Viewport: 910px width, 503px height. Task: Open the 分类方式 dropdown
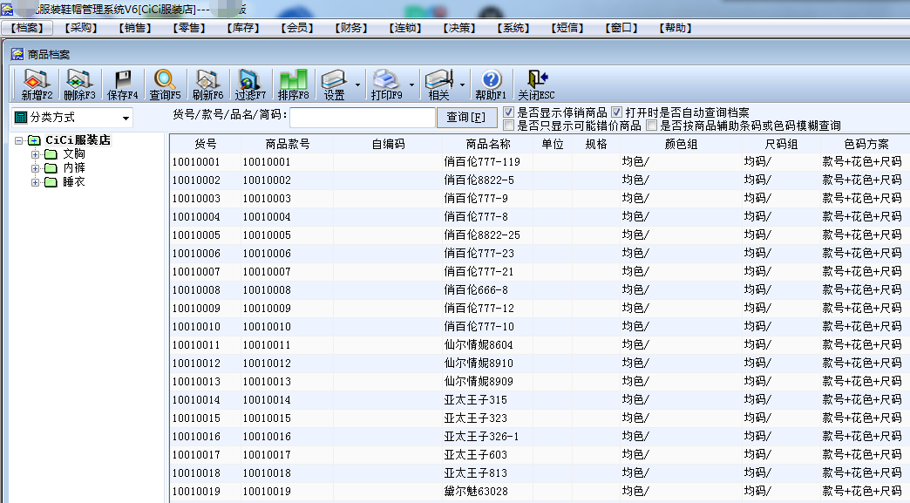(x=126, y=119)
